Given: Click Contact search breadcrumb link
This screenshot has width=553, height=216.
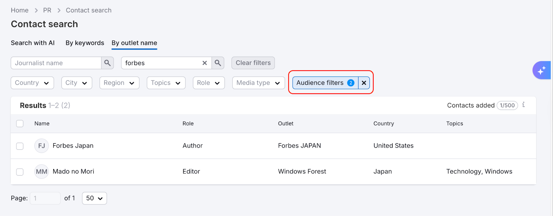Looking at the screenshot, I should 89,10.
